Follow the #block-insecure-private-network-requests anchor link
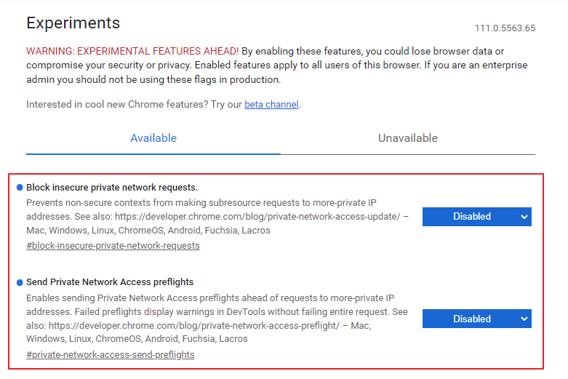568x379 pixels. (x=113, y=246)
